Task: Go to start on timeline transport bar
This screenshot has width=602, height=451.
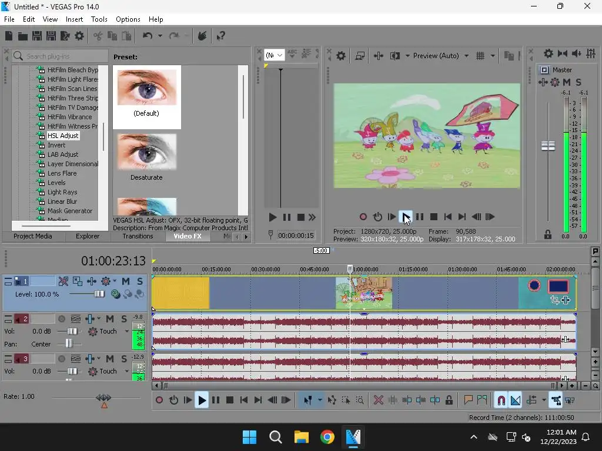Action: pyautogui.click(x=244, y=400)
